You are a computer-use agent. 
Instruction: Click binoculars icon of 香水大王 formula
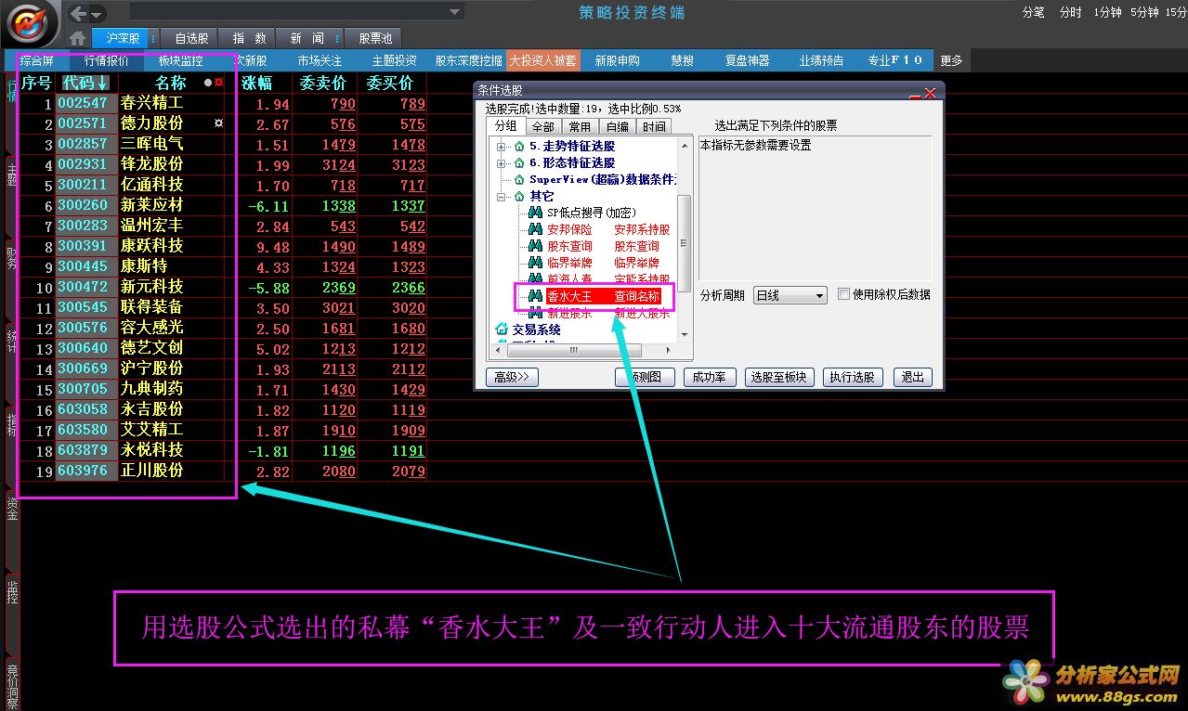pos(535,297)
